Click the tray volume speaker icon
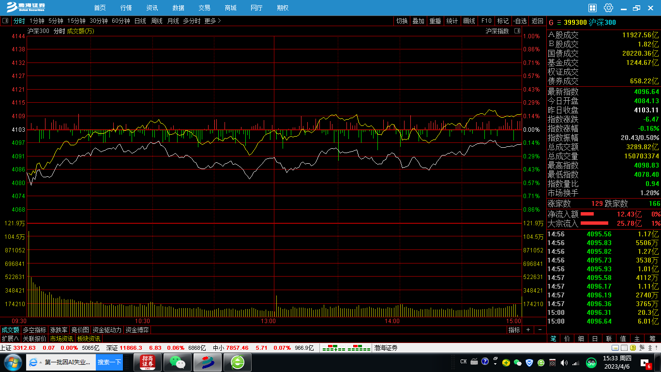The width and height of the screenshot is (661, 372). [x=564, y=362]
